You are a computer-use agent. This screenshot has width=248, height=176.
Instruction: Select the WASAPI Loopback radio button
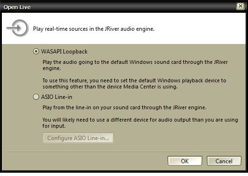pos(36,52)
